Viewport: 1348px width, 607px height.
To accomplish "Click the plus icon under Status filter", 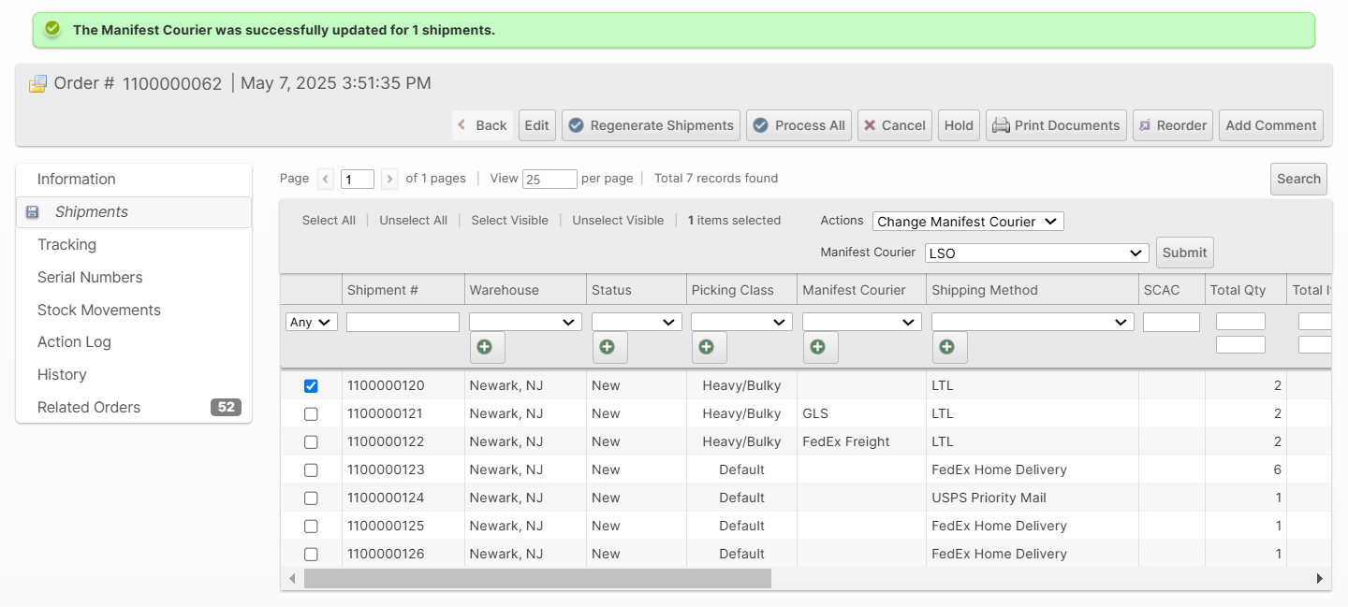I will pyautogui.click(x=609, y=347).
